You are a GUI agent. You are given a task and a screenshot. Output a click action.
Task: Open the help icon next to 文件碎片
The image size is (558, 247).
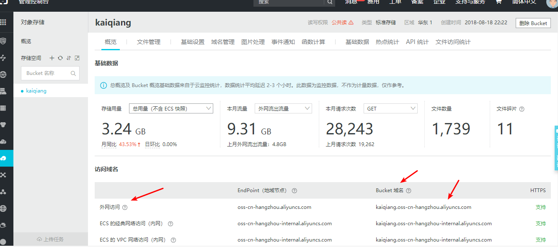click(521, 108)
